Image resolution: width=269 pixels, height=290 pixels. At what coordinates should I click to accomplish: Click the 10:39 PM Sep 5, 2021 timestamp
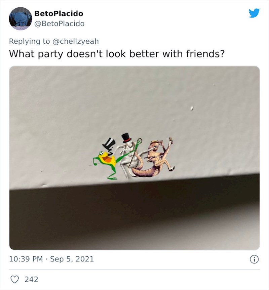(51, 259)
